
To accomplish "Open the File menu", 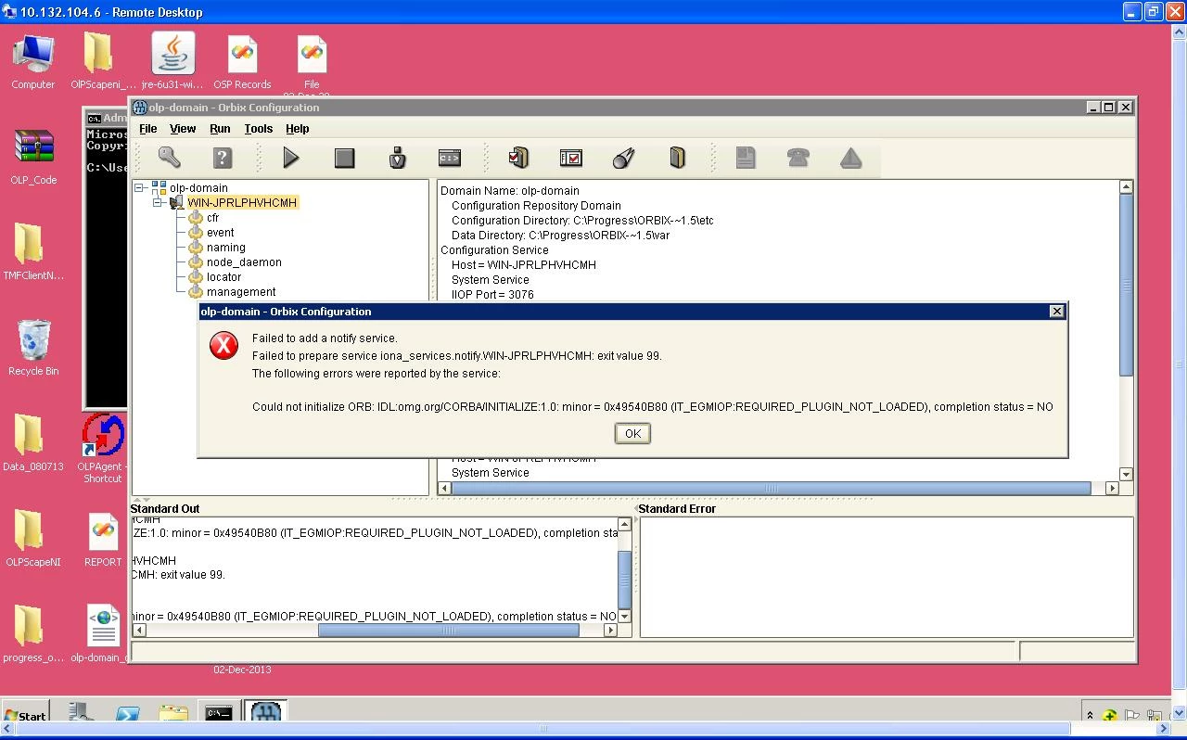I will coord(148,129).
